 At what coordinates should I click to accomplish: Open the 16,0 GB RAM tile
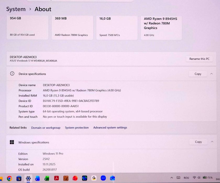pos(117,28)
